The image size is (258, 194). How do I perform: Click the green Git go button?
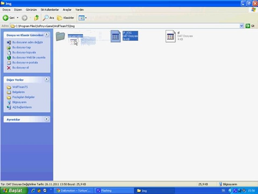[x=250, y=26]
